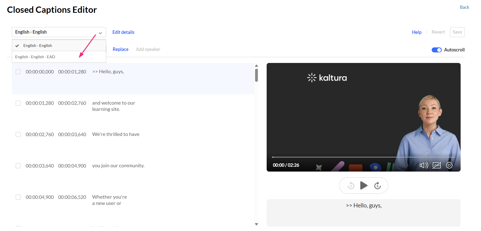Click the captions list scrollbar thumb
Image resolution: width=481 pixels, height=231 pixels.
[256, 75]
